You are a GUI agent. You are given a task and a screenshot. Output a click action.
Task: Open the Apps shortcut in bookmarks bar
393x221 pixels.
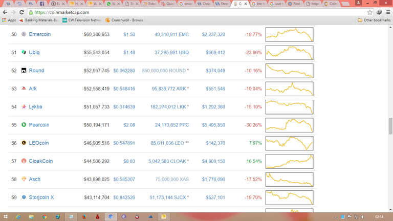pos(9,20)
